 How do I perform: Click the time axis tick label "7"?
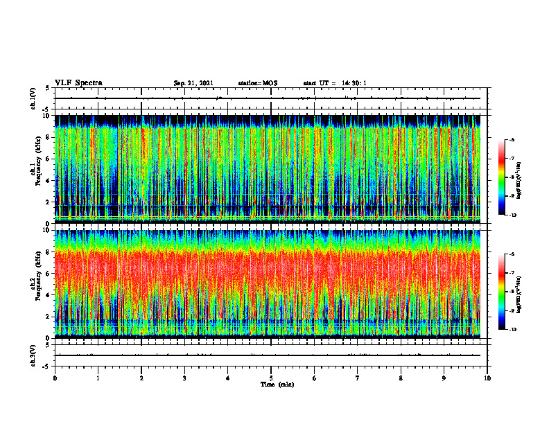tap(358, 378)
